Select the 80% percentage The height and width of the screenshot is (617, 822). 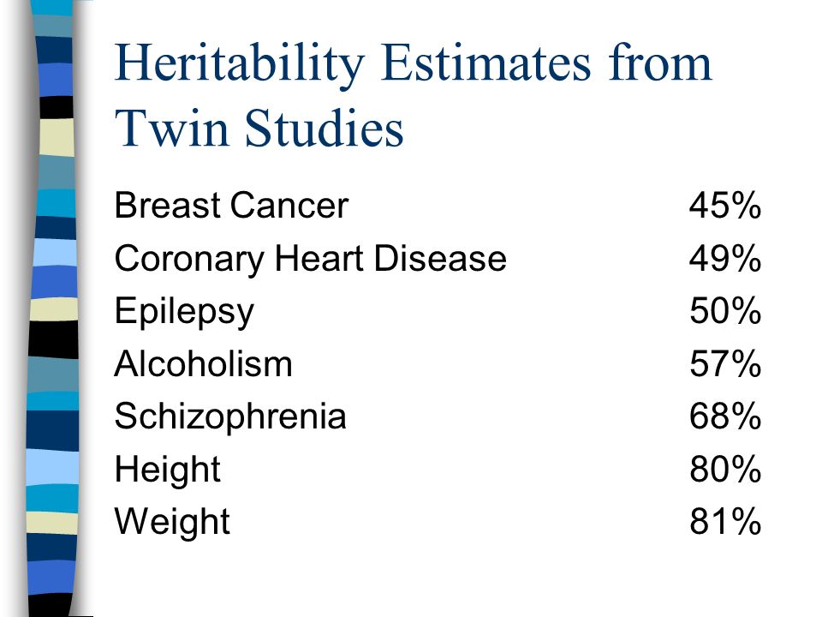coord(725,469)
